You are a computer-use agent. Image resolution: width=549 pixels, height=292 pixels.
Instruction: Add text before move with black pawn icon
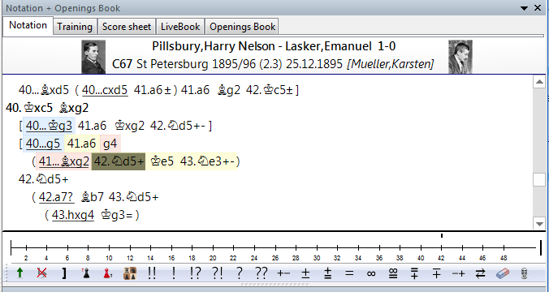(85, 273)
